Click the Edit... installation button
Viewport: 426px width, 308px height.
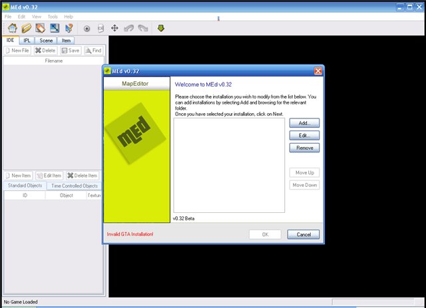304,135
